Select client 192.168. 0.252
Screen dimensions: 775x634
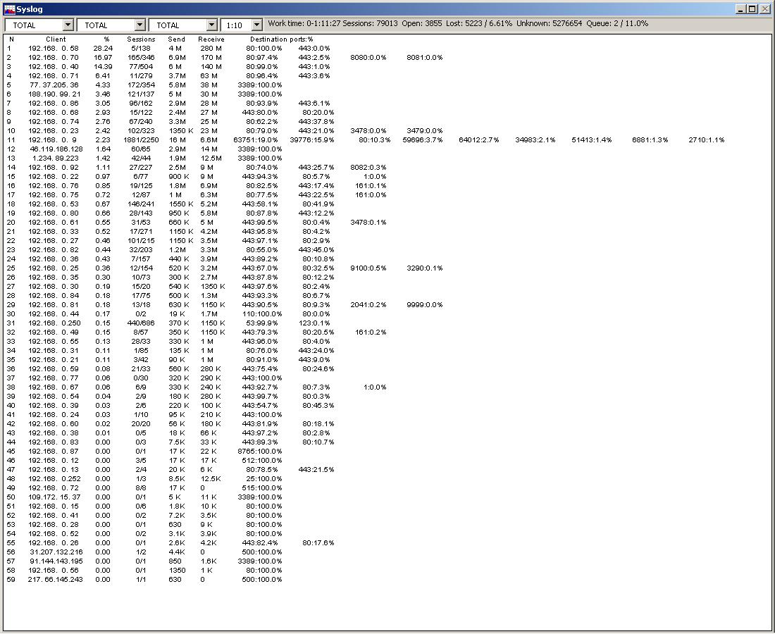coord(54,478)
